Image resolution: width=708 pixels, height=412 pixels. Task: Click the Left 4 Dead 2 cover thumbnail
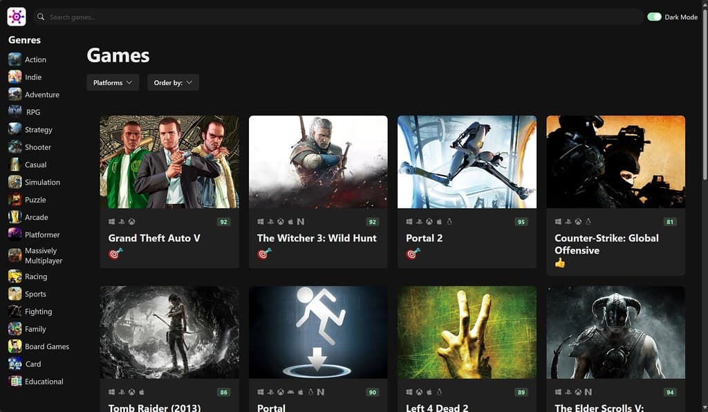(x=467, y=332)
